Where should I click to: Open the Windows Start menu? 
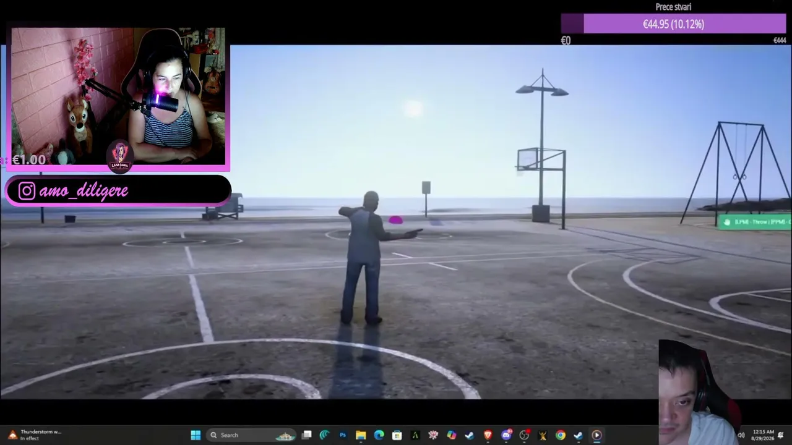click(x=196, y=435)
